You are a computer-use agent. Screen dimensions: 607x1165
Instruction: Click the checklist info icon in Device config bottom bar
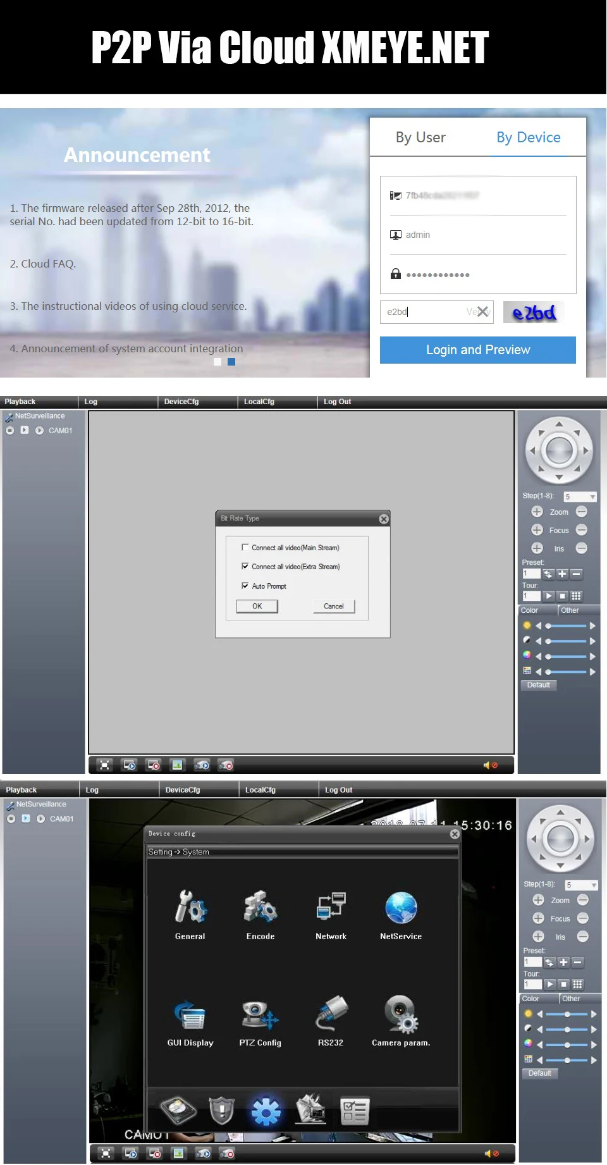[x=354, y=1111]
